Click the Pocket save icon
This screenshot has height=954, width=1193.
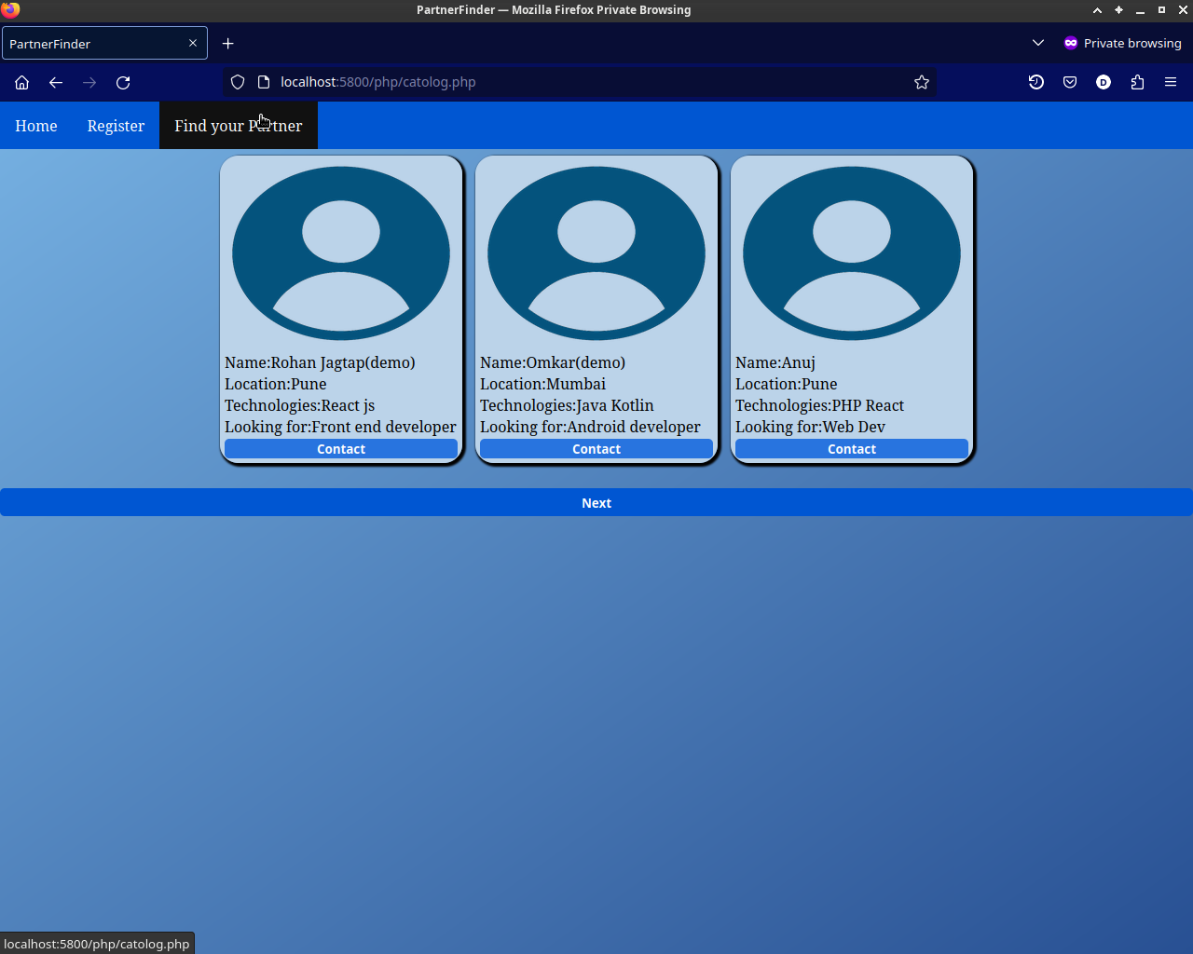1070,82
